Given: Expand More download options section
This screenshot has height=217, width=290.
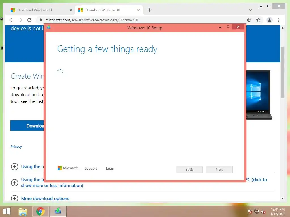Looking at the screenshot, I should [x=14, y=198].
